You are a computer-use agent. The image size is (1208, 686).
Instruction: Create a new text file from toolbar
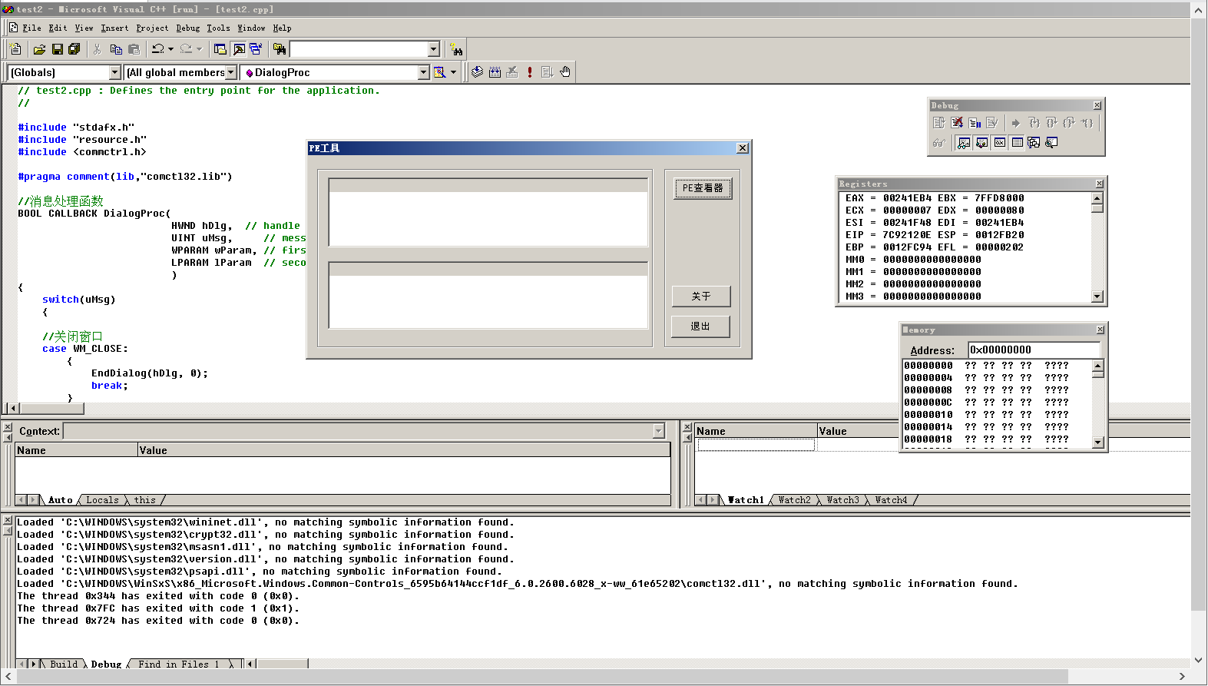[x=15, y=49]
